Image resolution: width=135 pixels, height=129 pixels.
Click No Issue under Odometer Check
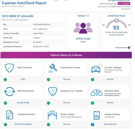(110, 103)
